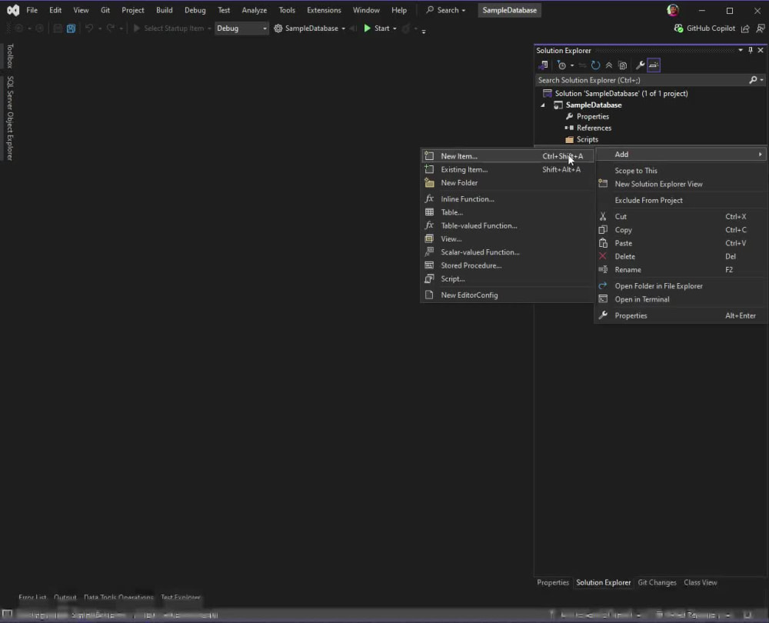Click the Stored Procedure icon in Add submenu

click(429, 265)
